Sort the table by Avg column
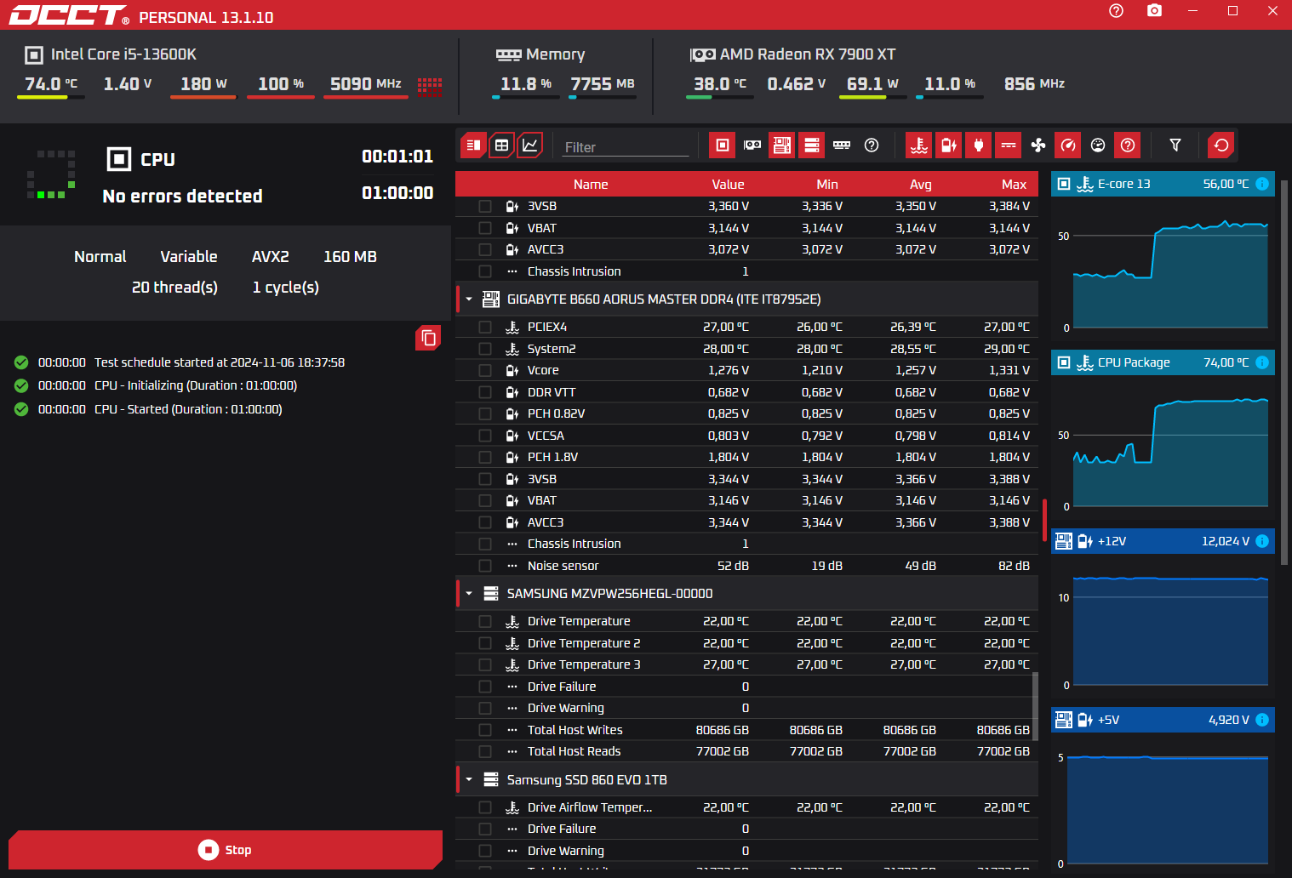Viewport: 1292px width, 878px height. 921,185
